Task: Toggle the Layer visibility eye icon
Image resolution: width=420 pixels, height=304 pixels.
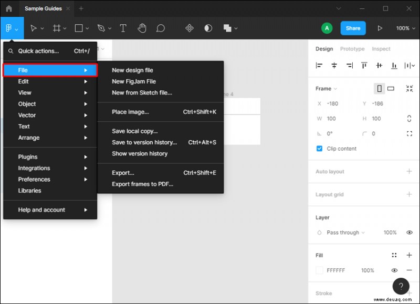Action: point(409,232)
